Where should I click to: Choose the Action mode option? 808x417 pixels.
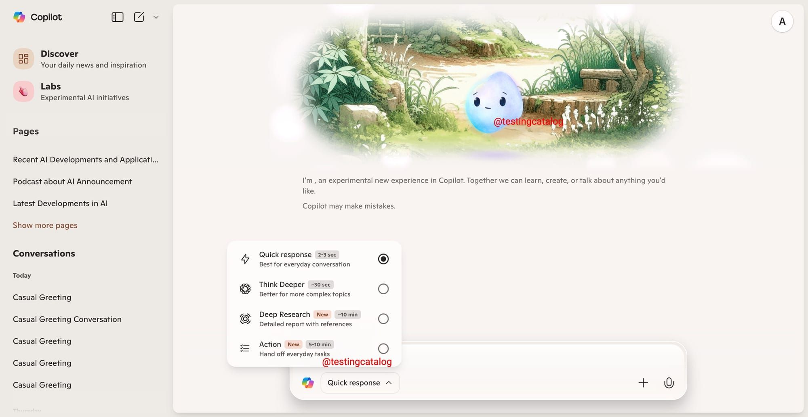pos(314,349)
